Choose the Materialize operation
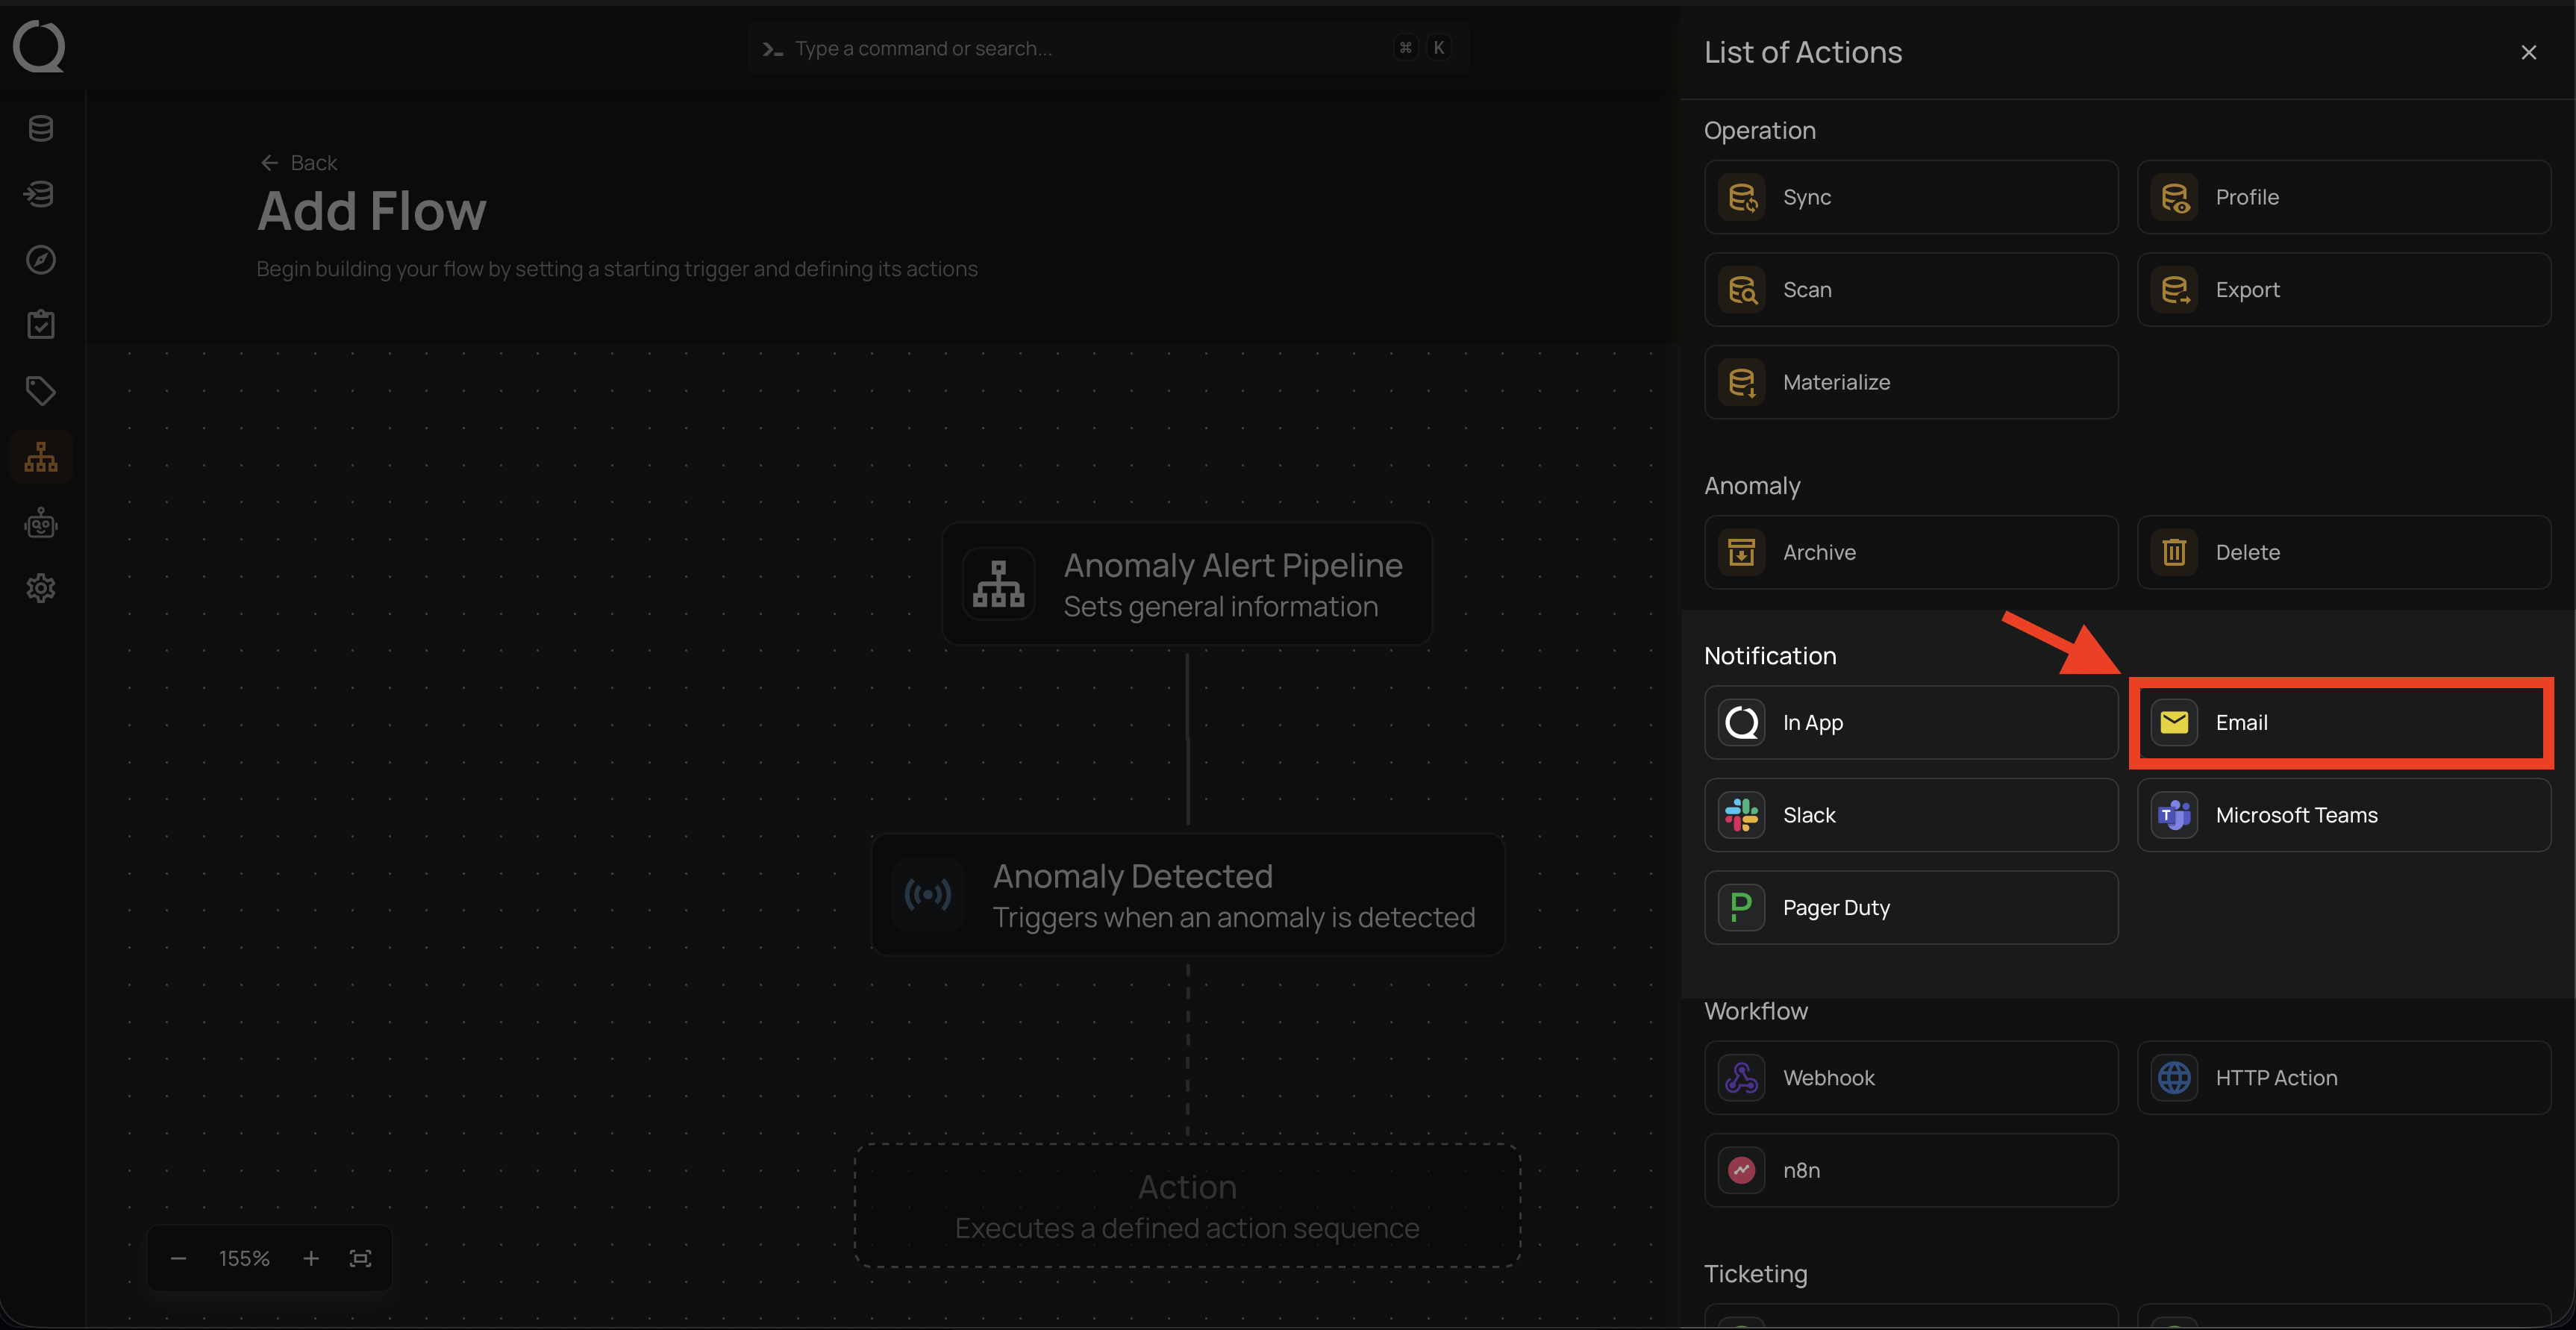Viewport: 2576px width, 1330px height. pyautogui.click(x=1910, y=382)
